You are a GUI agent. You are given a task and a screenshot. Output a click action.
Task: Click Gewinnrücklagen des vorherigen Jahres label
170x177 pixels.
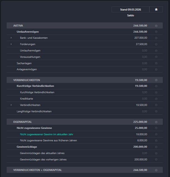click(x=43, y=160)
